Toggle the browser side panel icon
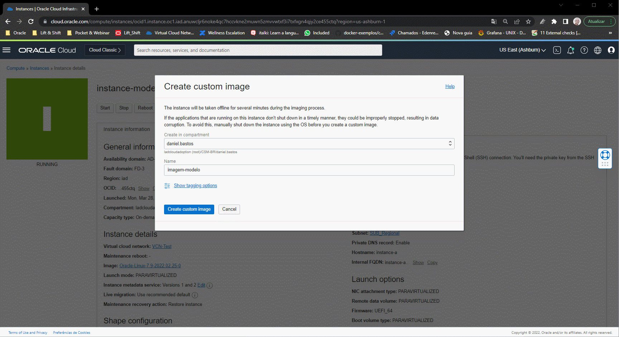The image size is (619, 337). click(566, 21)
